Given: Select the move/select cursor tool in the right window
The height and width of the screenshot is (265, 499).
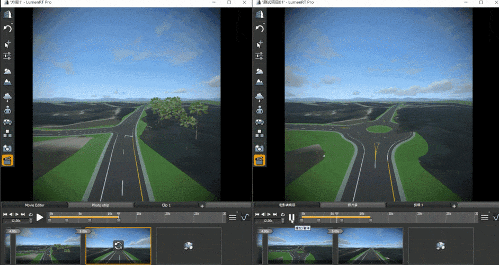Looking at the screenshot, I should (260, 43).
